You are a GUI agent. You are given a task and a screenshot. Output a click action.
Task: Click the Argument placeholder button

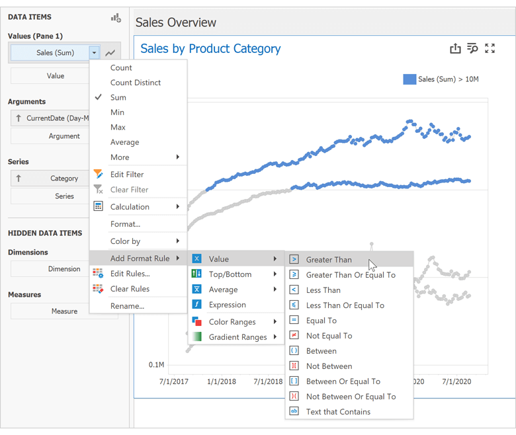(64, 136)
